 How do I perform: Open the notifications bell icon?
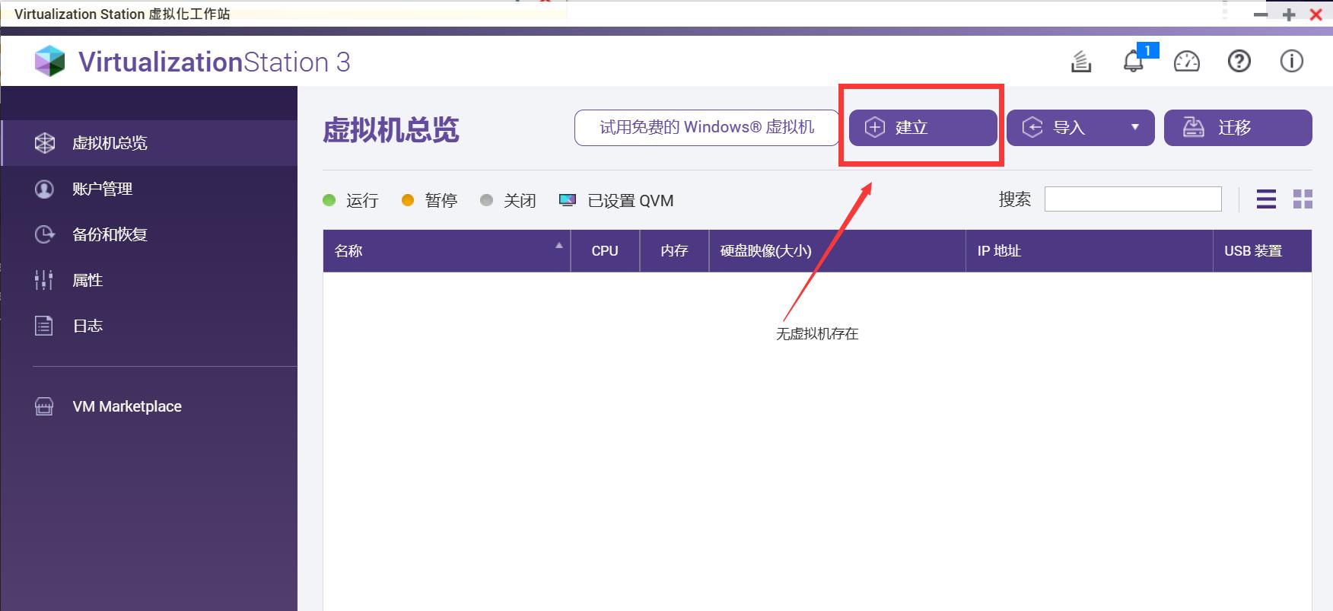[1133, 61]
